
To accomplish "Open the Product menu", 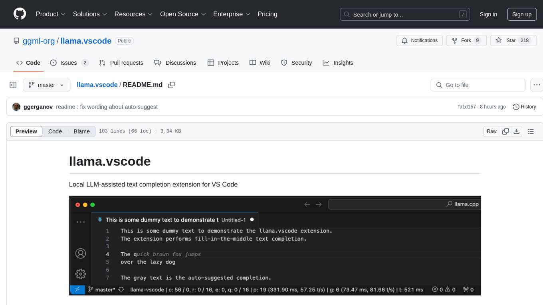I will (51, 14).
